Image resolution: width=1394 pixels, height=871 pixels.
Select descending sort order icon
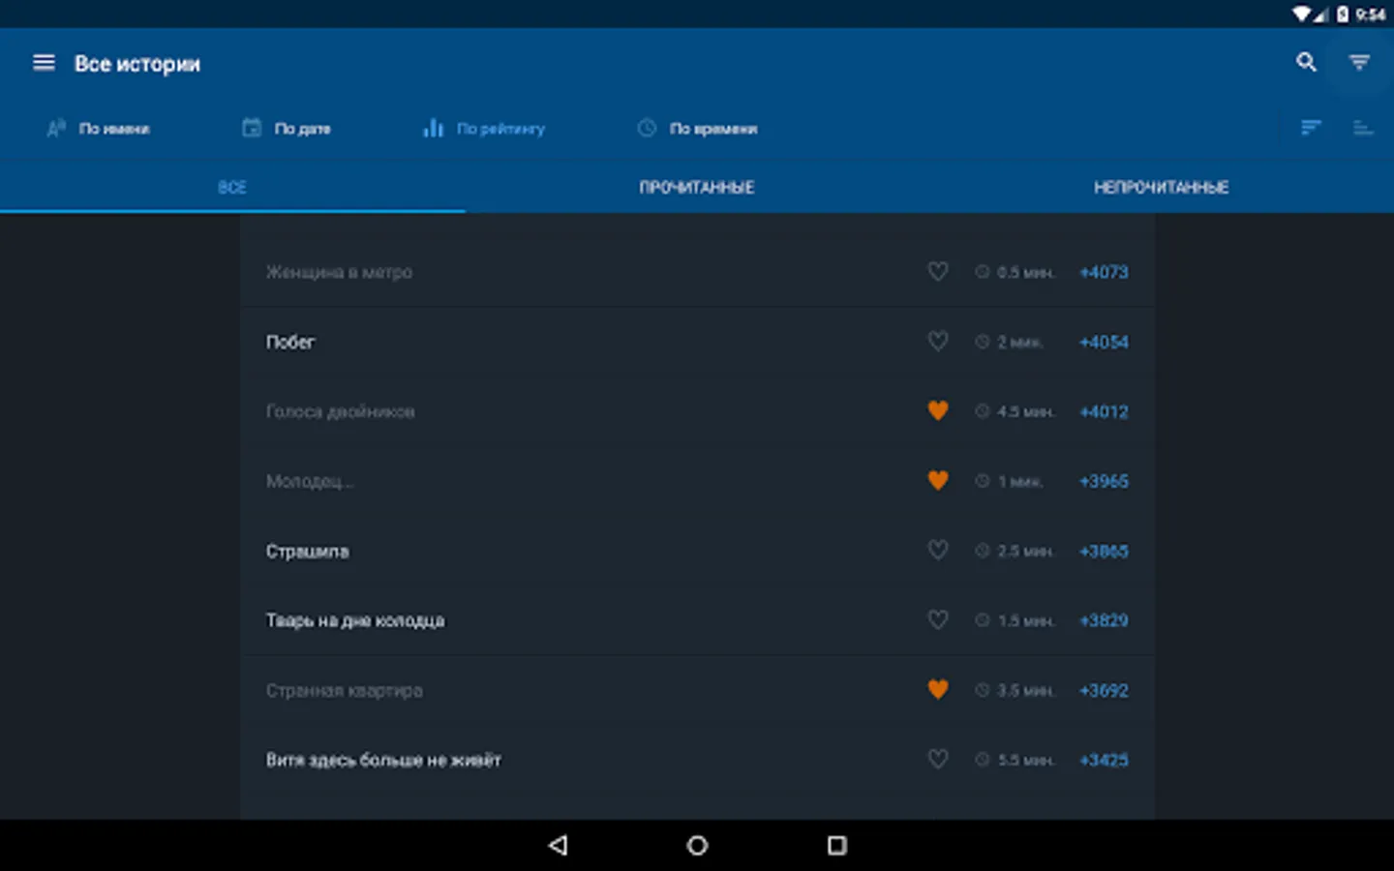(1311, 128)
